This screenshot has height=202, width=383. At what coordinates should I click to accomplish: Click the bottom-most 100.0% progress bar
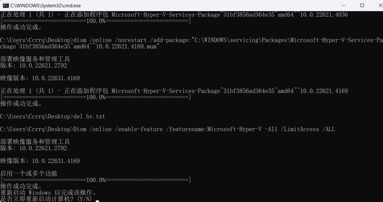96,180
